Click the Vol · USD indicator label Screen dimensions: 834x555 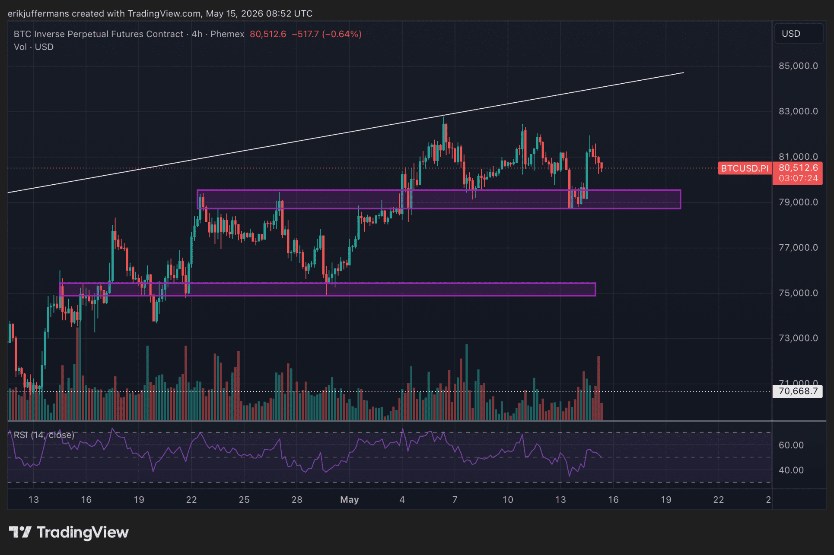[x=34, y=47]
